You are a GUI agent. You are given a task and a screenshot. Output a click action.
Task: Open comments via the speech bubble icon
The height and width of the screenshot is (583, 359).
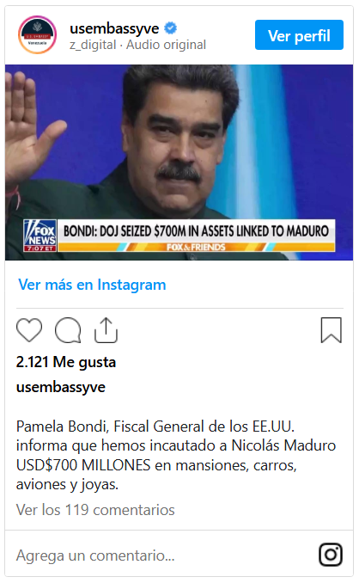click(x=68, y=330)
